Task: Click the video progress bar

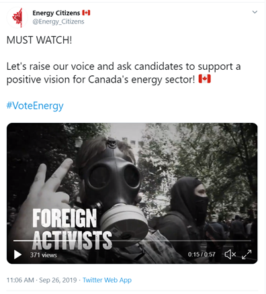Action: pos(132,241)
